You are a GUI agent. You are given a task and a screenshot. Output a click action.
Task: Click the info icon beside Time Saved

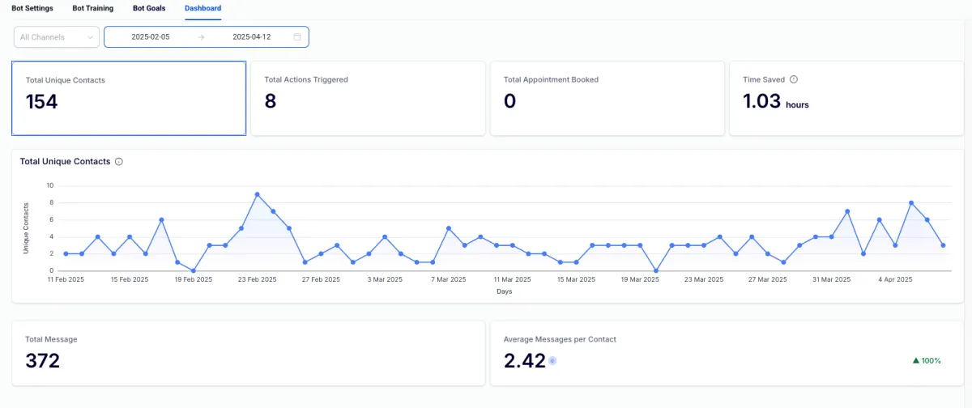[x=794, y=79]
